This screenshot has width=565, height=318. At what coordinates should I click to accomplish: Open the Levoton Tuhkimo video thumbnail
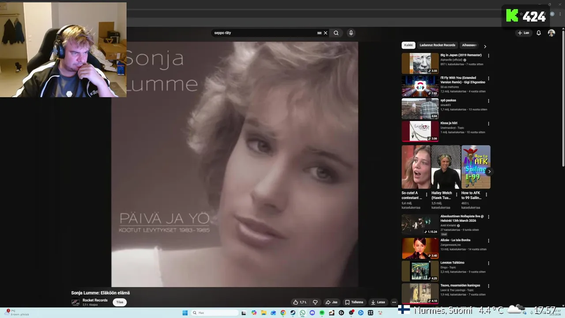(420, 271)
